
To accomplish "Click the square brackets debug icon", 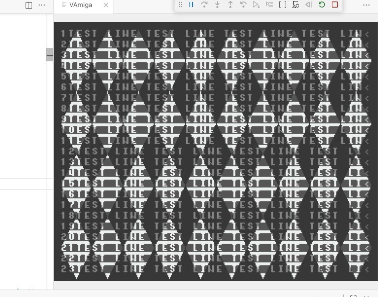I will (283, 5).
